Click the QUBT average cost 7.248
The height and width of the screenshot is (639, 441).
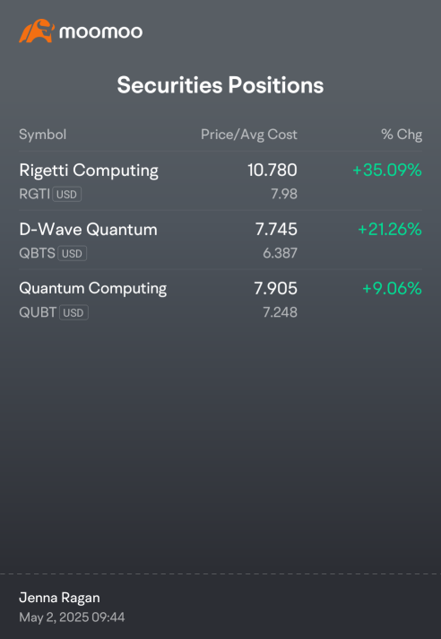click(x=280, y=312)
